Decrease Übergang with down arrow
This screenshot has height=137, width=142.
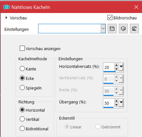click(x=116, y=105)
